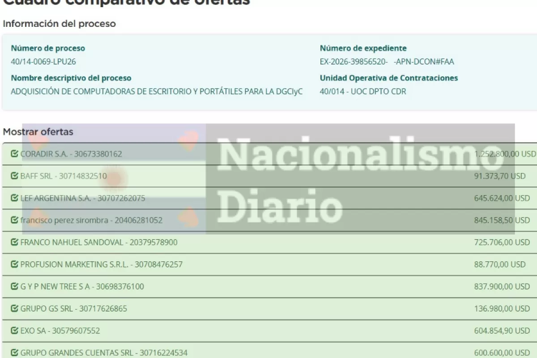Toggle the checkbox icon beside FRANCO NAHUEL SANDOVAL
This screenshot has width=537, height=358.
pos(14,242)
